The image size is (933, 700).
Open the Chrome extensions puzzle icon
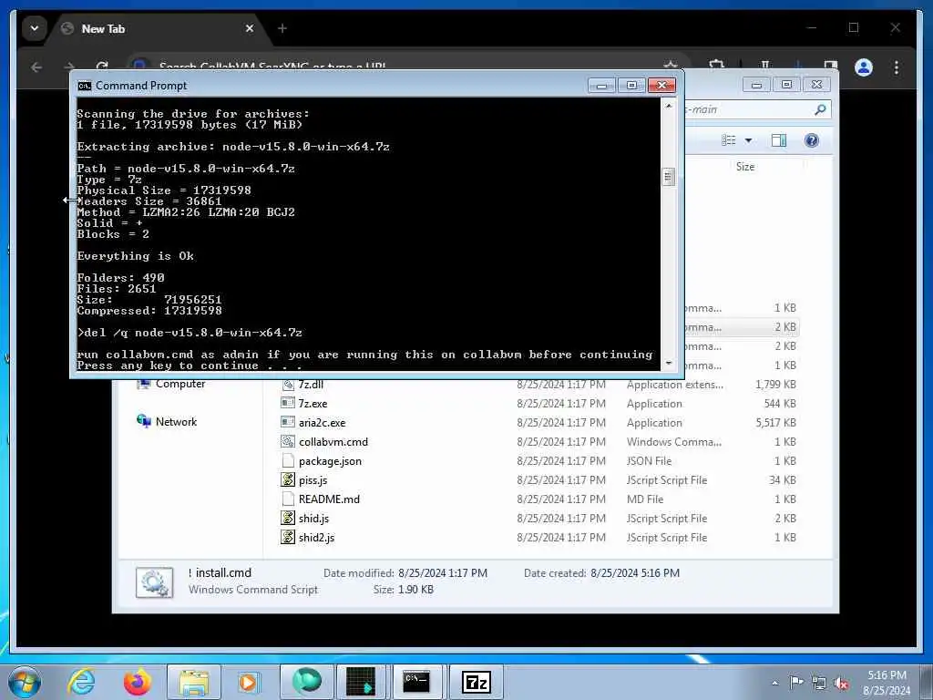pos(716,66)
